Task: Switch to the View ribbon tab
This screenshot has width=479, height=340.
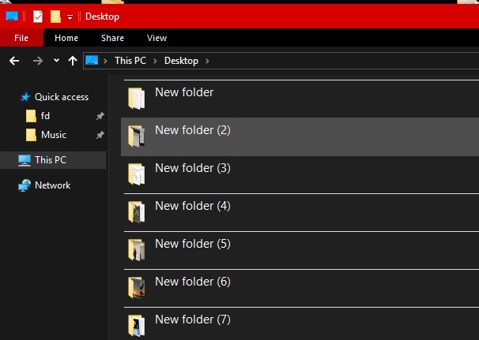Action: click(157, 38)
